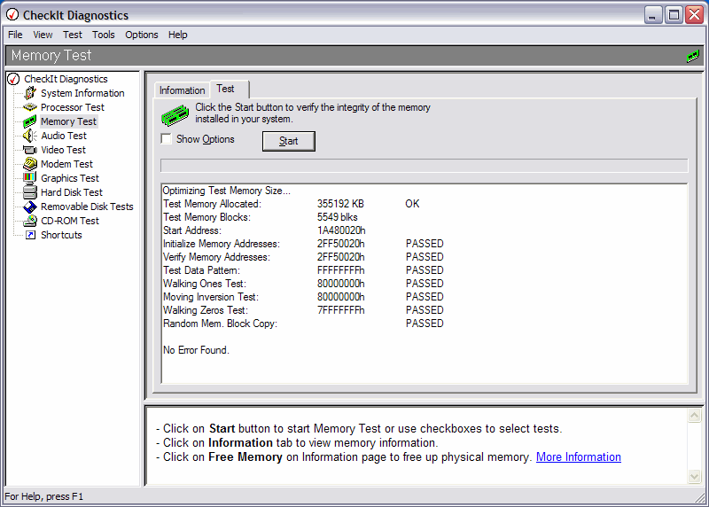
Task: Click the CD-ROM Test disc icon
Action: coord(30,221)
